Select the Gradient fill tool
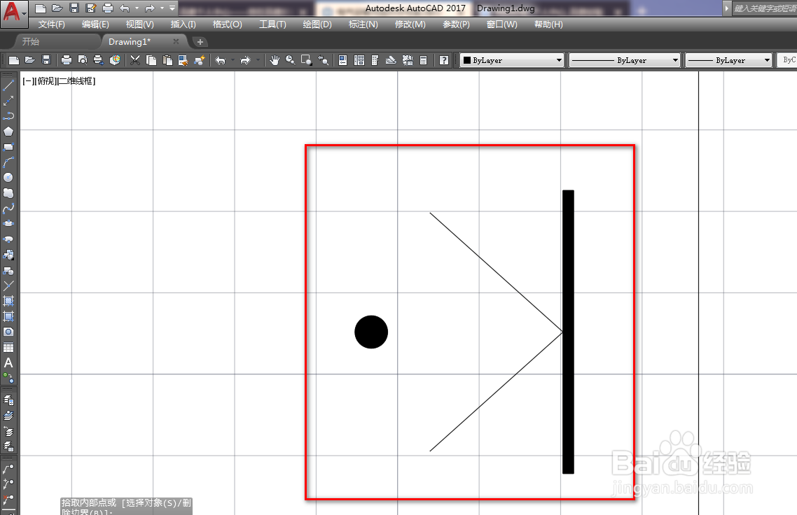The image size is (797, 515). 8,316
